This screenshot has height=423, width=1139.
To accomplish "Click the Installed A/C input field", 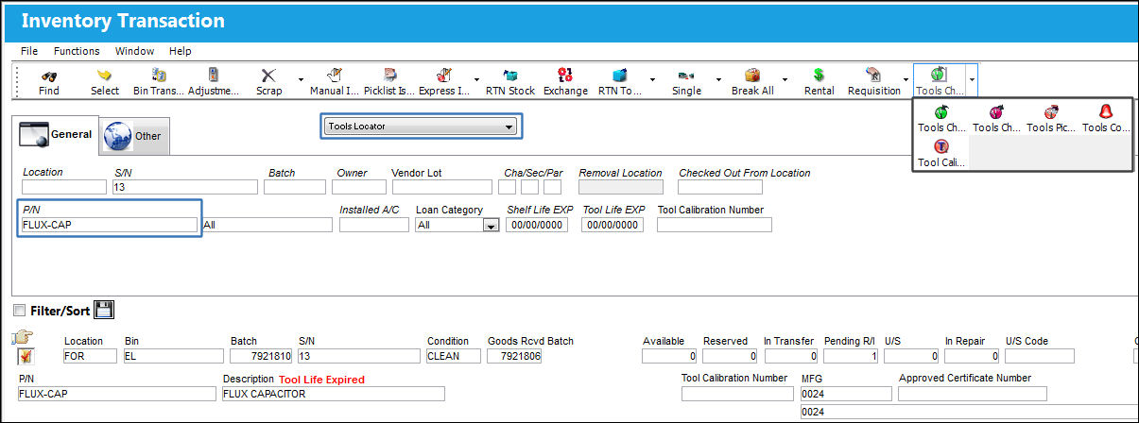I will click(374, 225).
